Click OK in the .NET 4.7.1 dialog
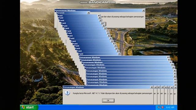196x110 pixels. click(x=108, y=101)
